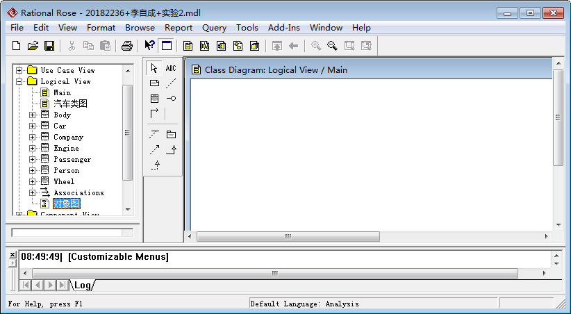Viewport: 571px width, 314px height.
Task: Click the browser tree scroll down arrow
Action: click(x=128, y=210)
